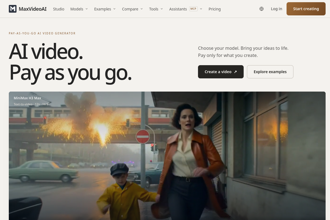Open the Models menu label
Viewport: 330px width, 220px height.
pos(77,9)
